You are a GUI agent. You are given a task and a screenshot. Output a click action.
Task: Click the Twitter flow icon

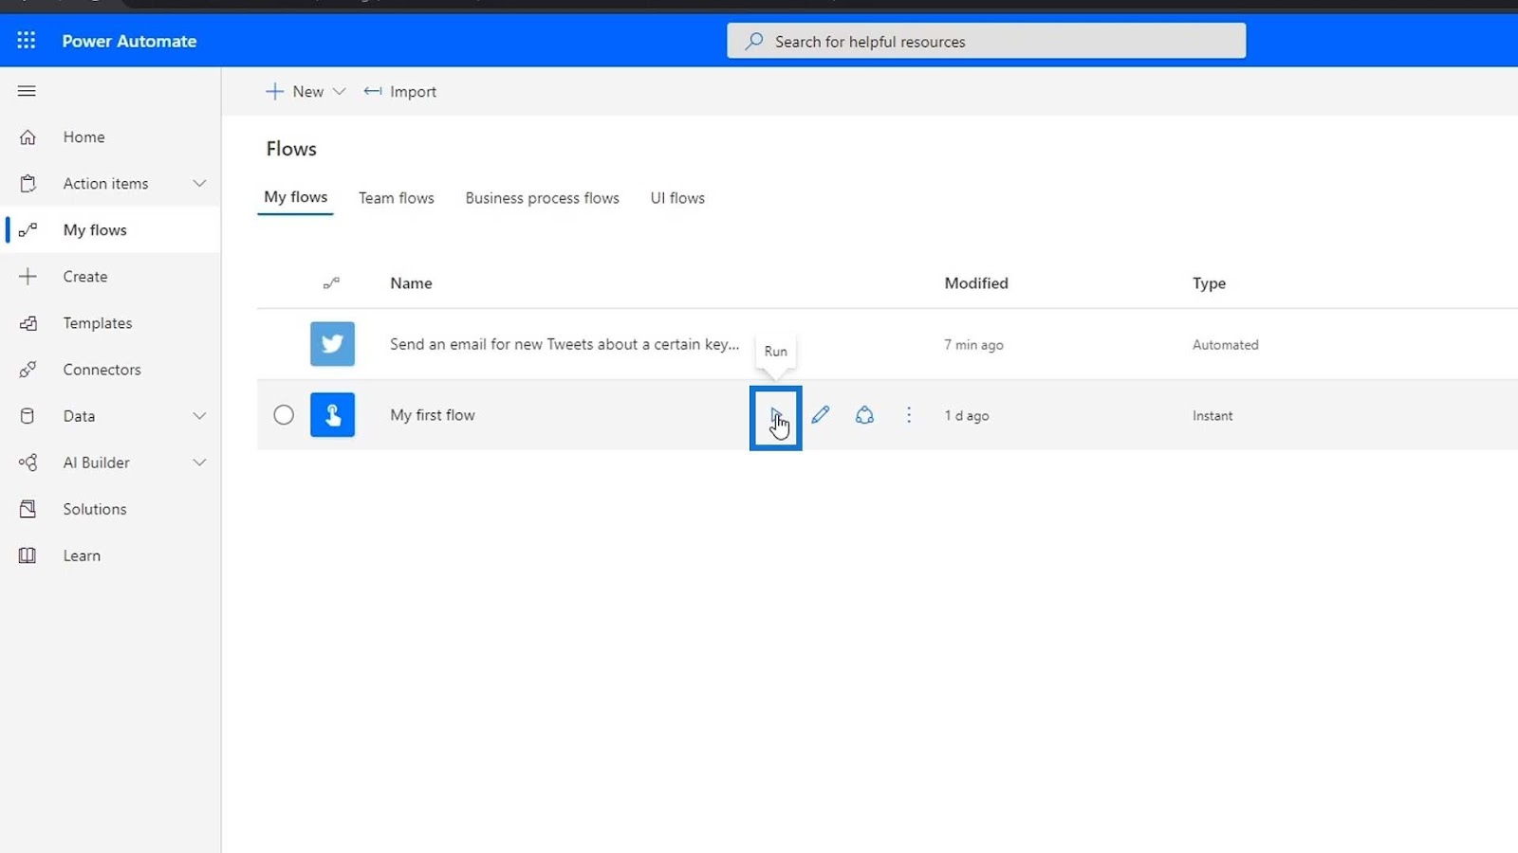pos(332,344)
